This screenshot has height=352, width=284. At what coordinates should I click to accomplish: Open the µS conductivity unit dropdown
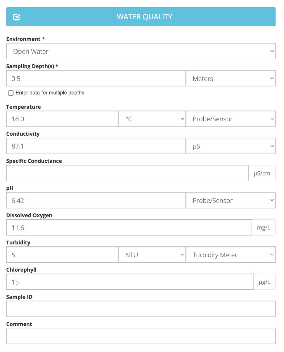[231, 146]
